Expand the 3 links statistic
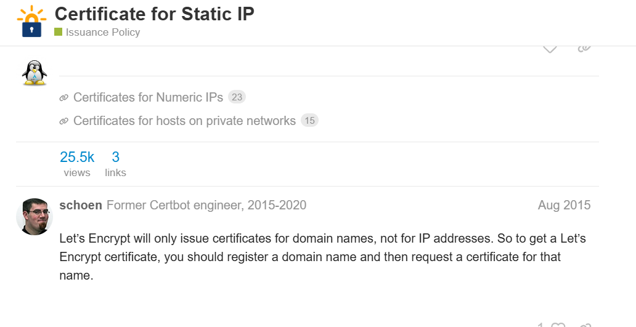 (115, 163)
